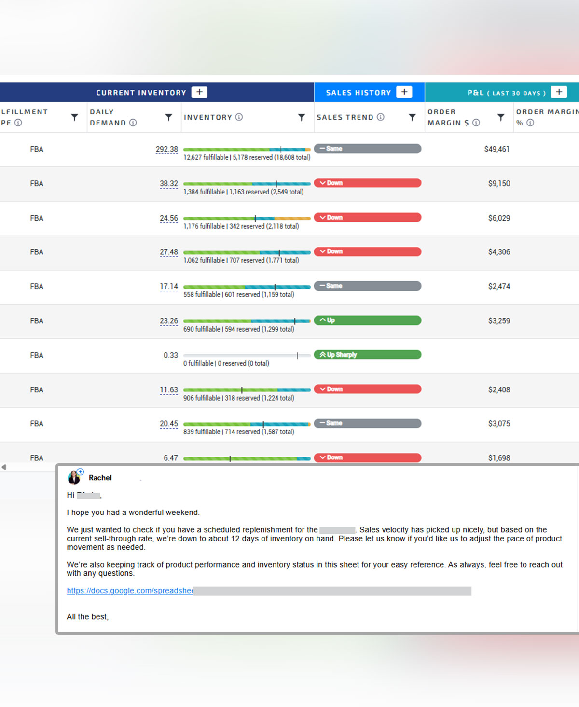The height and width of the screenshot is (707, 579).
Task: Show info for Daily Demand header
Action: pyautogui.click(x=133, y=123)
